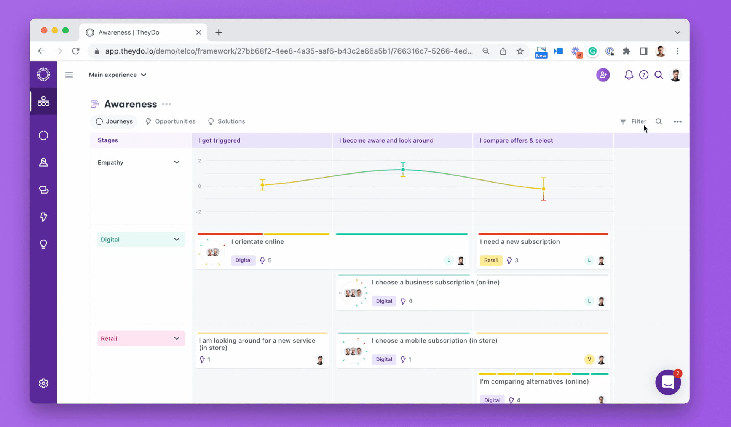Click the header search magnifier
The image size is (731, 427).
(659, 75)
